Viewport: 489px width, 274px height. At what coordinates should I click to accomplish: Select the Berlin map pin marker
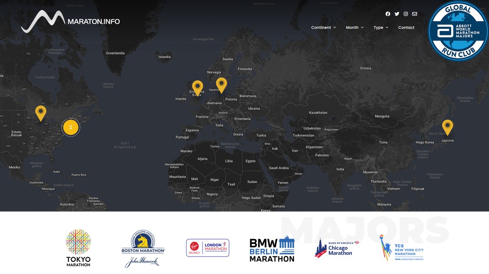221,85
